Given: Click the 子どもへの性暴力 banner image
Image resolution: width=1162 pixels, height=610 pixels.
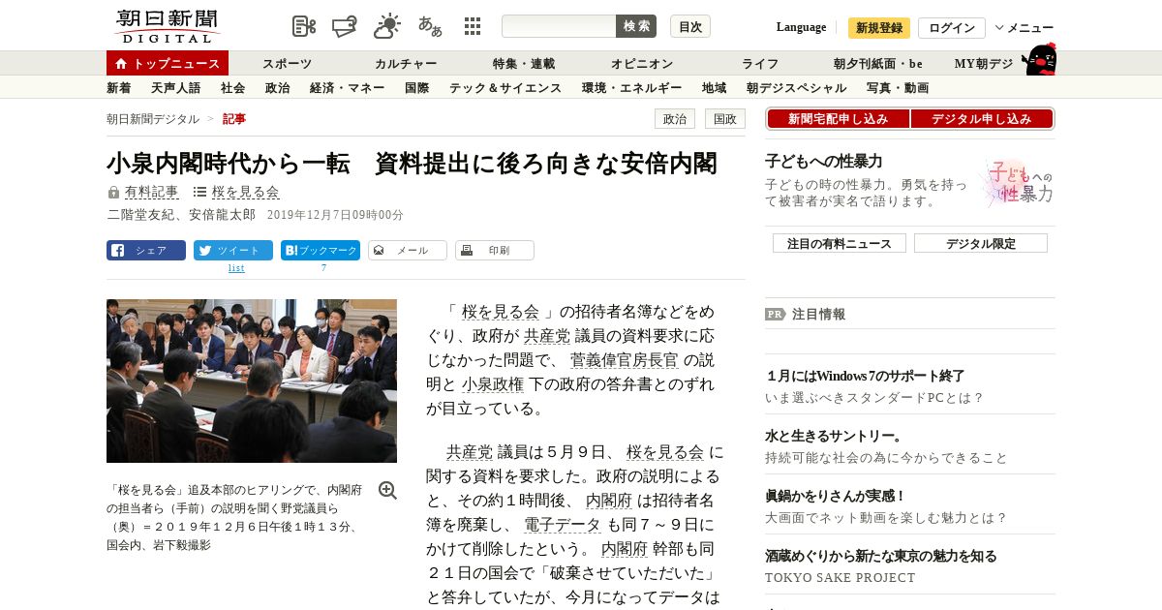Looking at the screenshot, I should coord(1019,181).
